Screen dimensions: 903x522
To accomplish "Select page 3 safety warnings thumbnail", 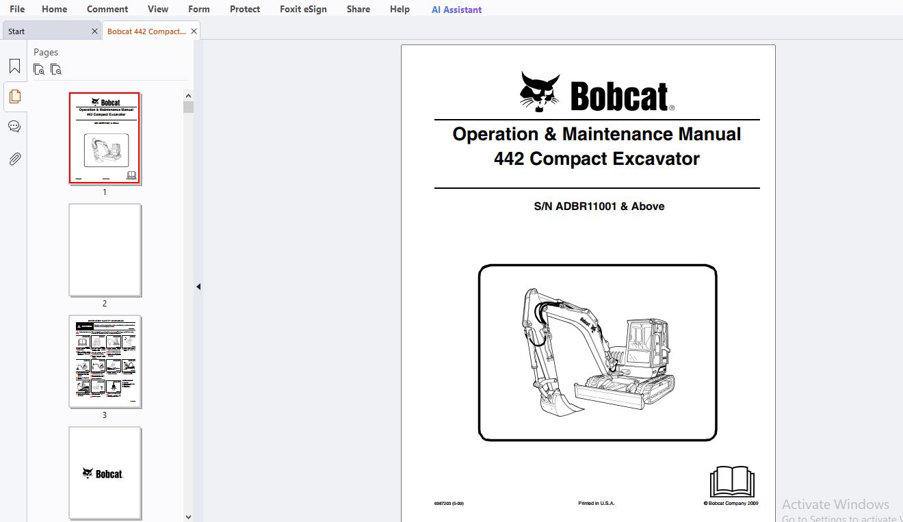I will point(105,361).
